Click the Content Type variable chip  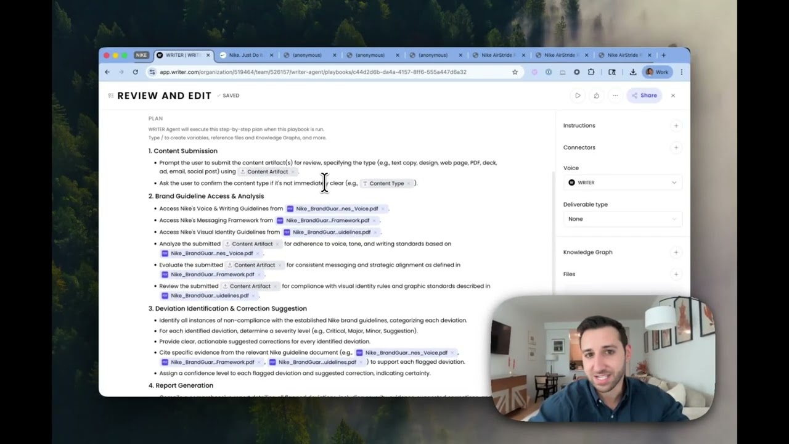pos(386,183)
